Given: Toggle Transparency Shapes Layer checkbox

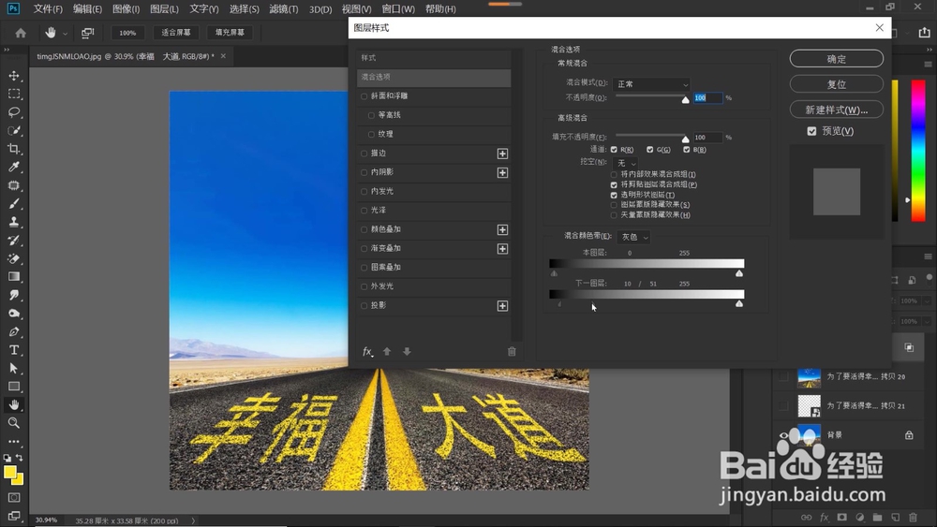Looking at the screenshot, I should (x=614, y=195).
